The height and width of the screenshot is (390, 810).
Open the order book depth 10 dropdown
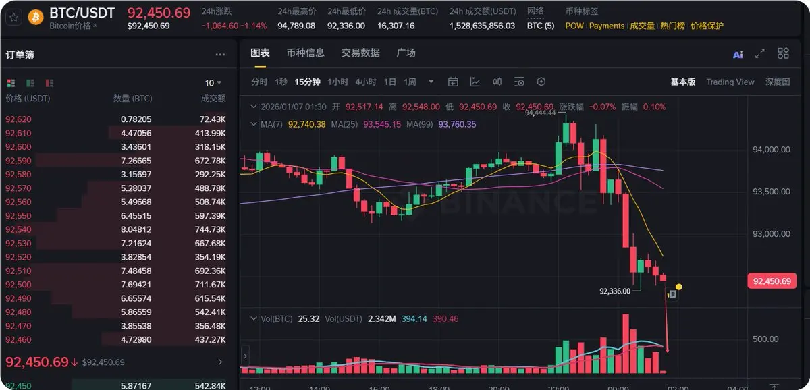(x=213, y=83)
